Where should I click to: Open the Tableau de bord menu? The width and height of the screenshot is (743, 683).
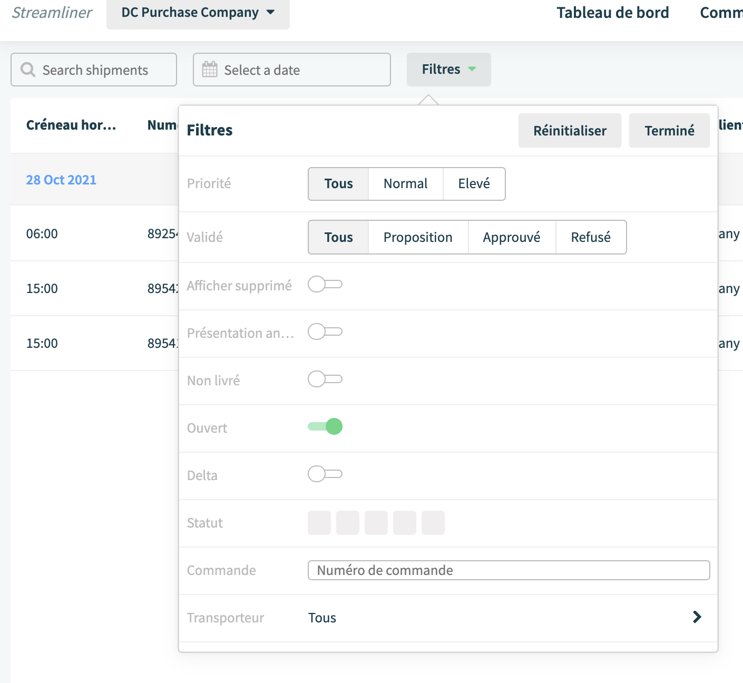(613, 13)
